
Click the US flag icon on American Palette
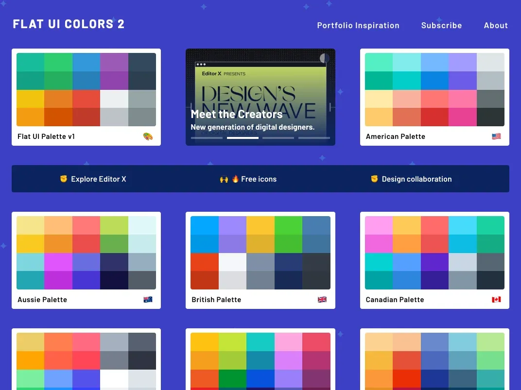496,136
